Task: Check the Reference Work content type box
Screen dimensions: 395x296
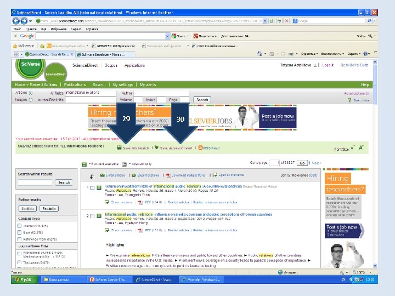Action: tap(19, 239)
